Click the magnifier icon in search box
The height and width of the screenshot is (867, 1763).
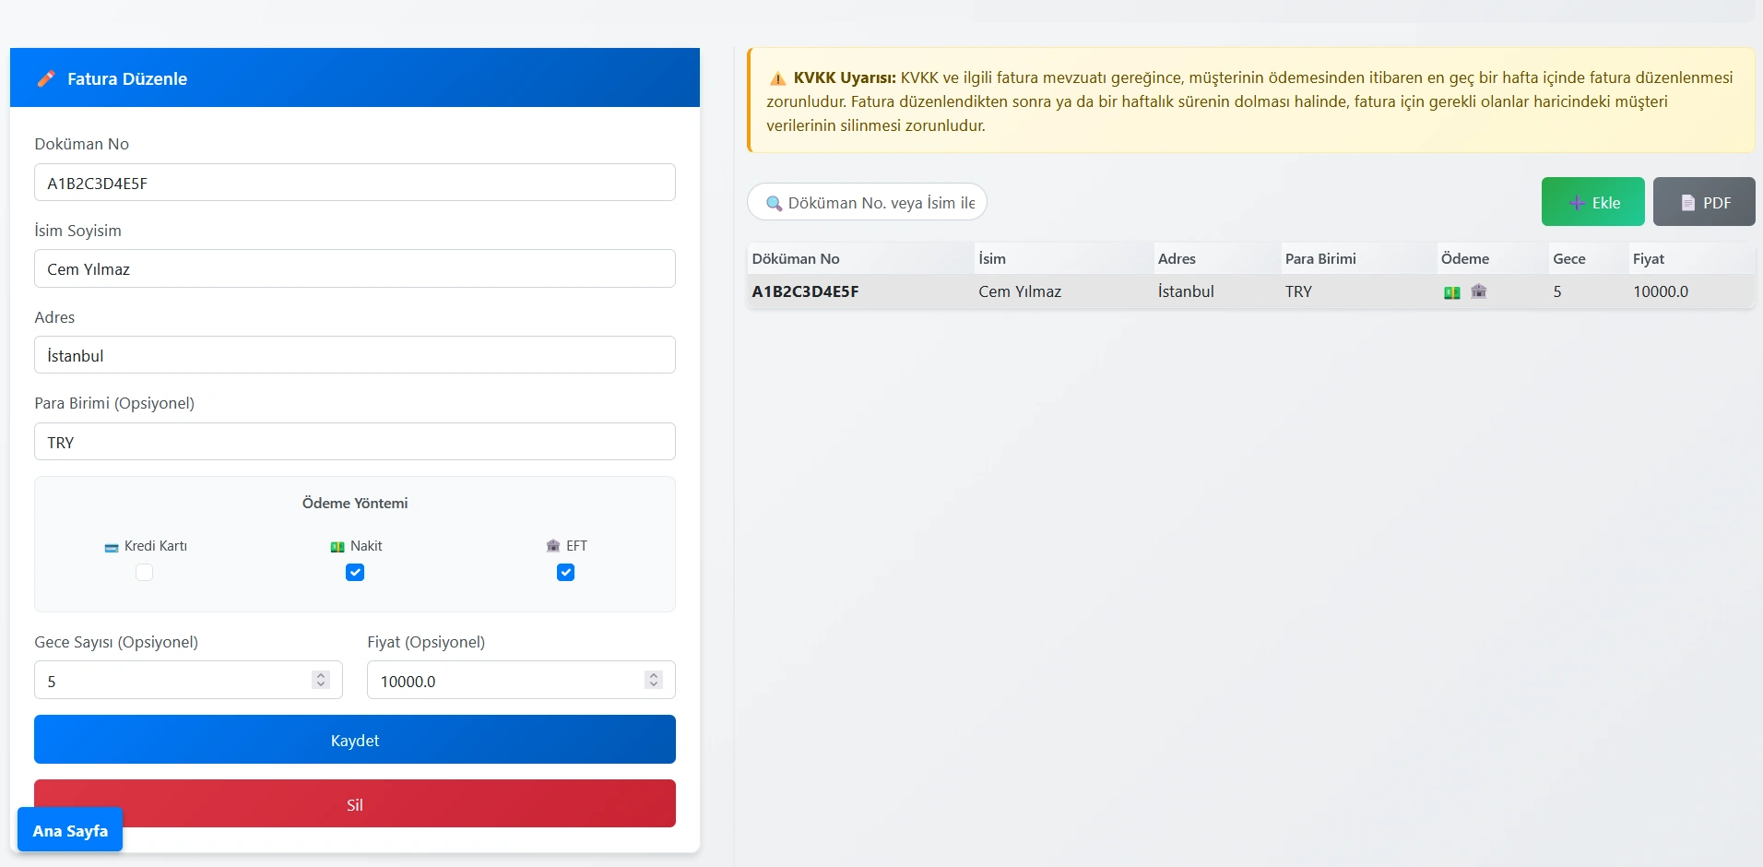774,204
